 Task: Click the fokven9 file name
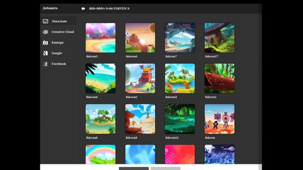coord(132,138)
